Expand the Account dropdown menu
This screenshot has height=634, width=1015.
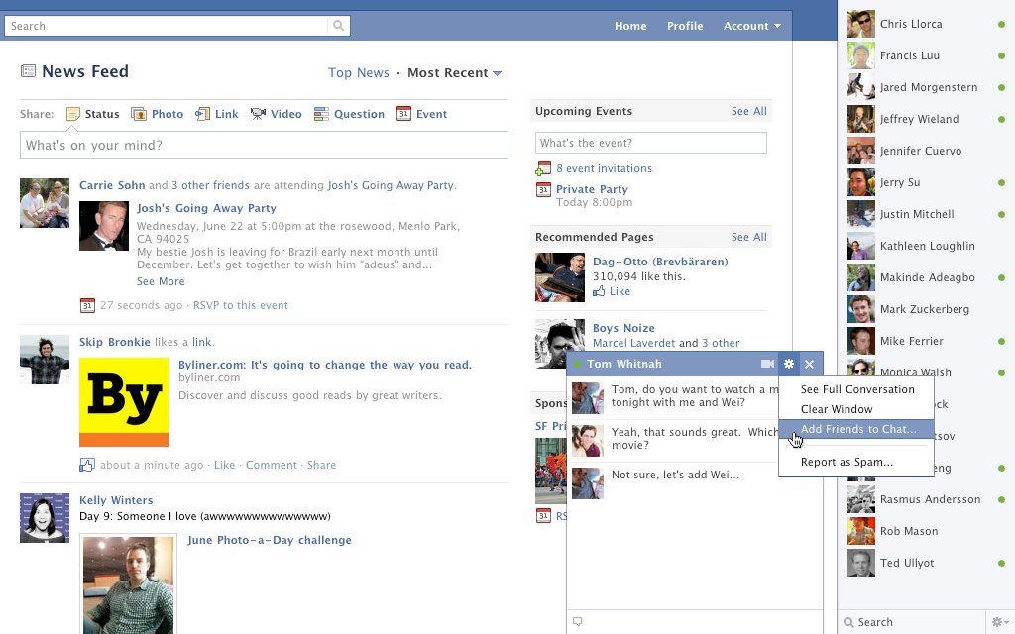pos(752,26)
